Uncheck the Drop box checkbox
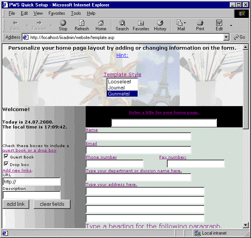251x238 pixels. [x=6, y=164]
